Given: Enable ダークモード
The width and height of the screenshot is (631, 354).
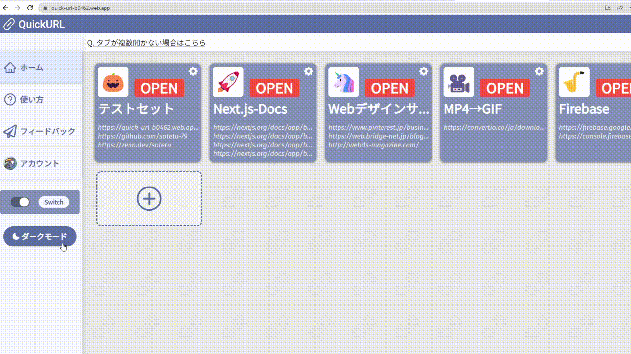Looking at the screenshot, I should click(x=40, y=236).
